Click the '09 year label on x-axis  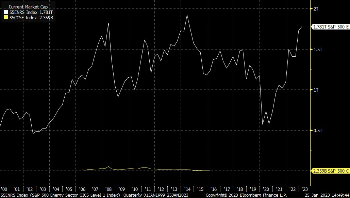point(122,189)
